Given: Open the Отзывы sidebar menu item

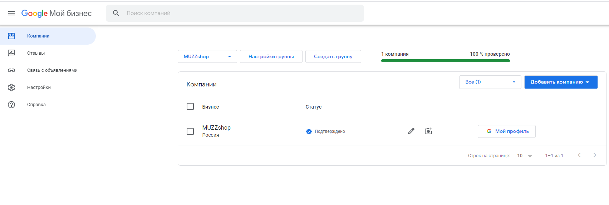Looking at the screenshot, I should point(36,53).
